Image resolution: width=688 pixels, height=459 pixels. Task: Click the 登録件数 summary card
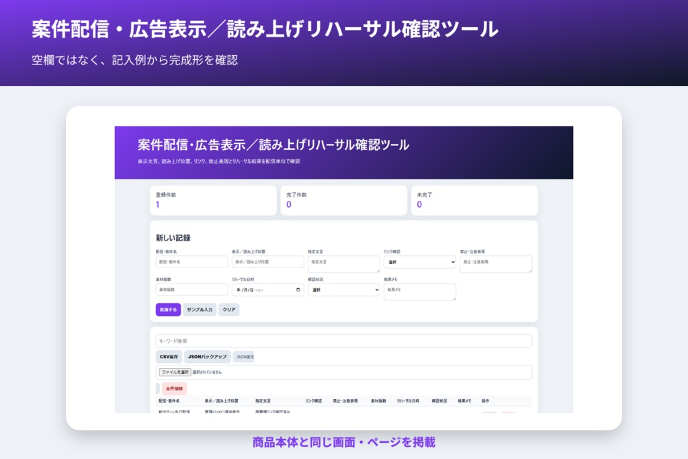(213, 200)
